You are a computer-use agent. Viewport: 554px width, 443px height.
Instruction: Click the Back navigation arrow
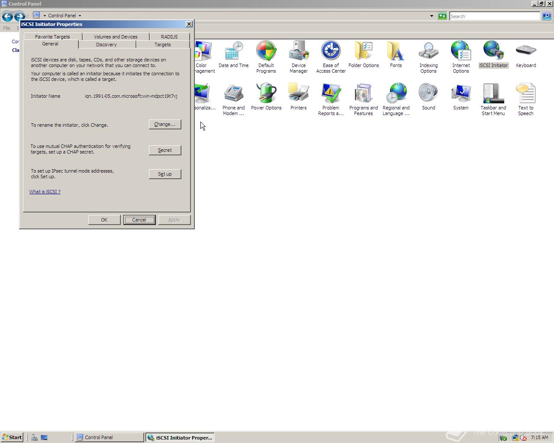coord(7,16)
